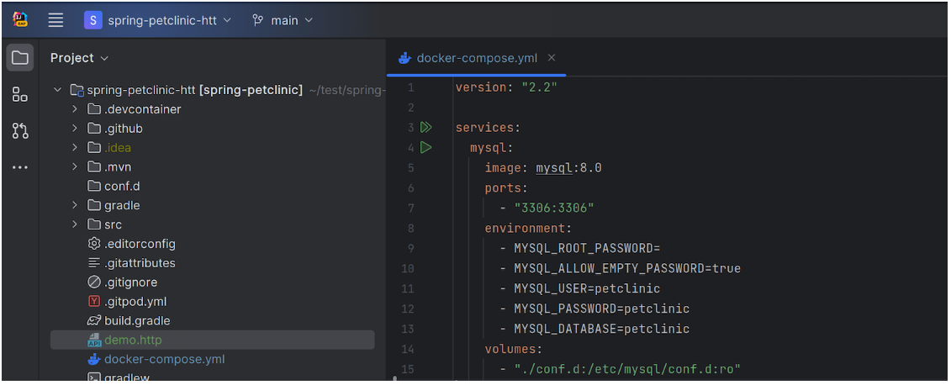
Task: Switch to the docker-compose.yml editor tab
Action: [x=477, y=58]
